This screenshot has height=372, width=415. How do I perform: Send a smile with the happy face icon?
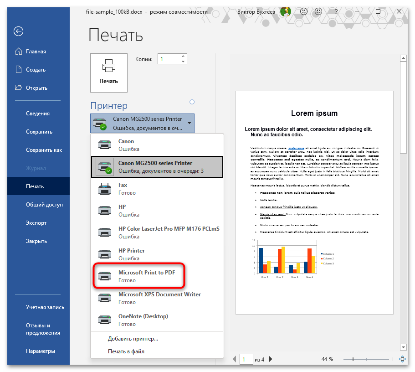pyautogui.click(x=304, y=11)
